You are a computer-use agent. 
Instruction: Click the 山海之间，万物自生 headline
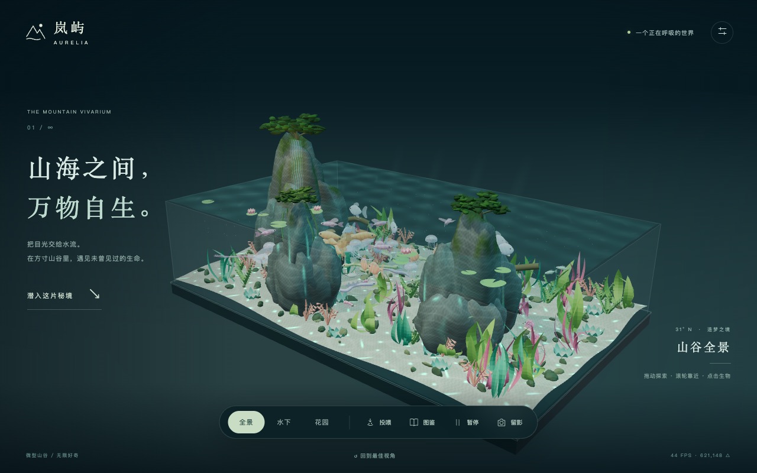(x=89, y=187)
